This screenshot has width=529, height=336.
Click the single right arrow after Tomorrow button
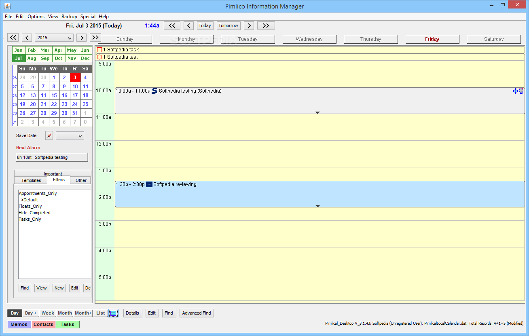point(249,25)
